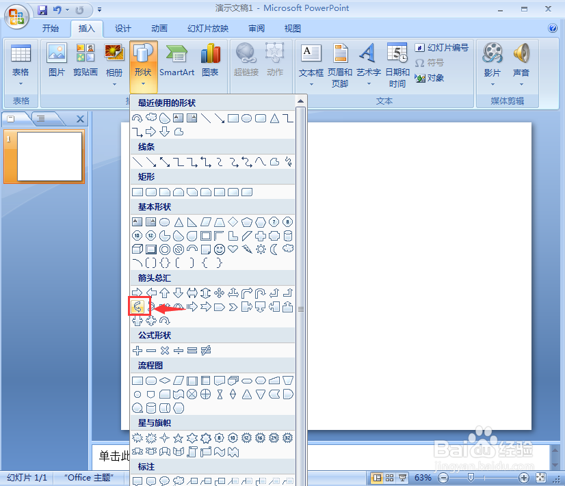Select the division sign in 公式形状

click(x=179, y=350)
